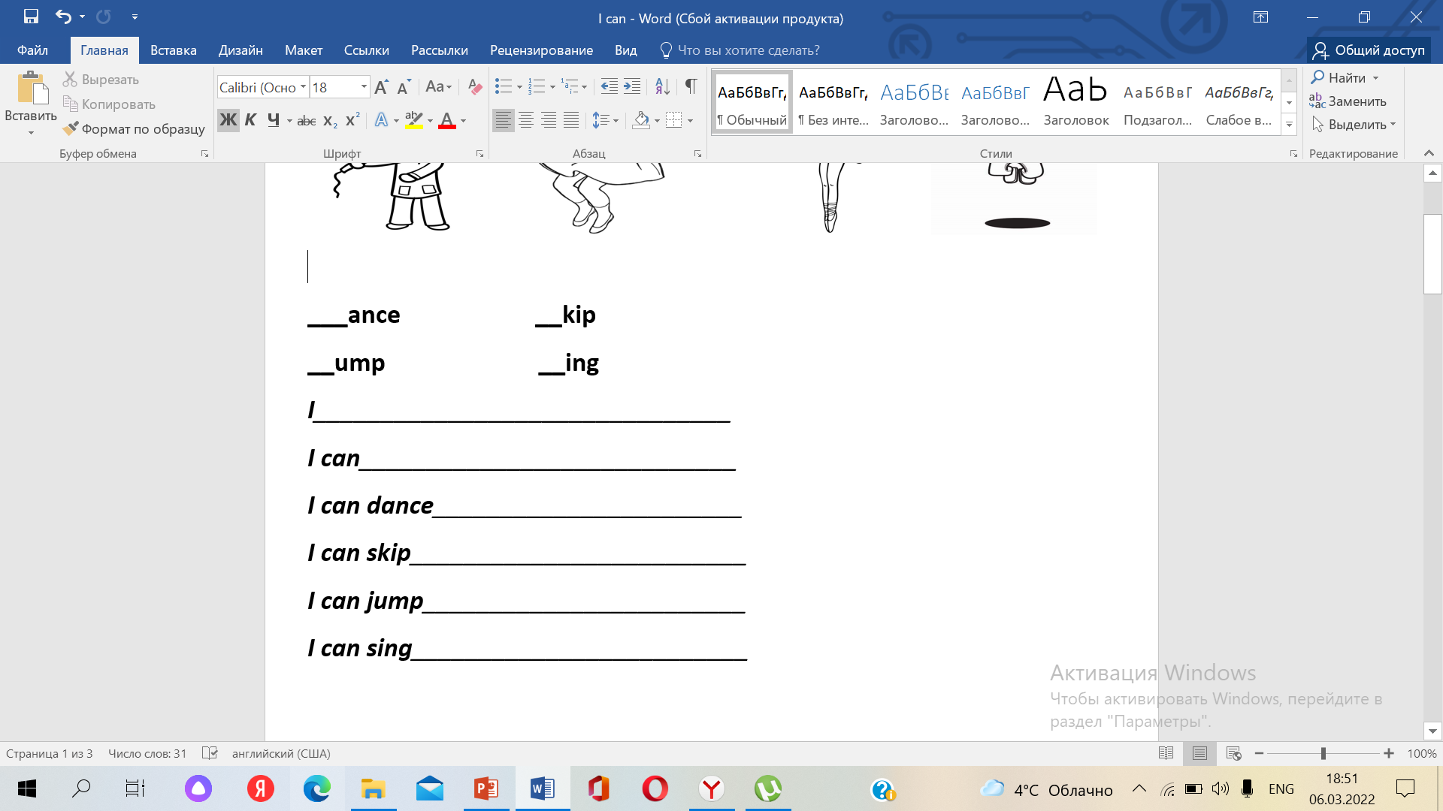This screenshot has height=811, width=1443.
Task: Toggle Italic formatting button
Action: (251, 120)
